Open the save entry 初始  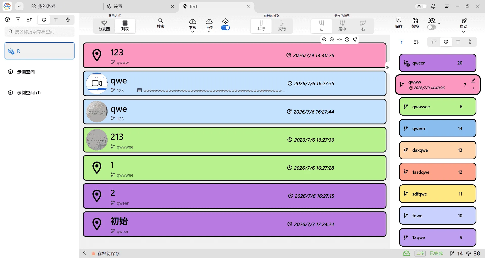[x=234, y=224]
